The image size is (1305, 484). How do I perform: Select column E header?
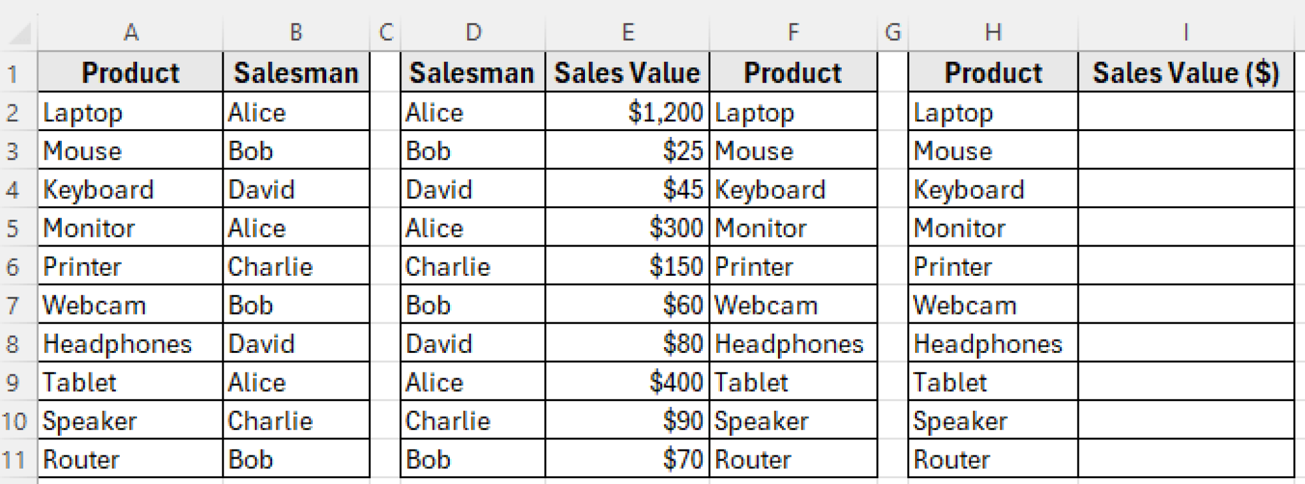tap(628, 32)
